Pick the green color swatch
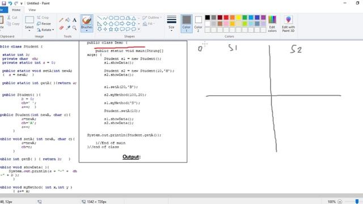 (244, 18)
